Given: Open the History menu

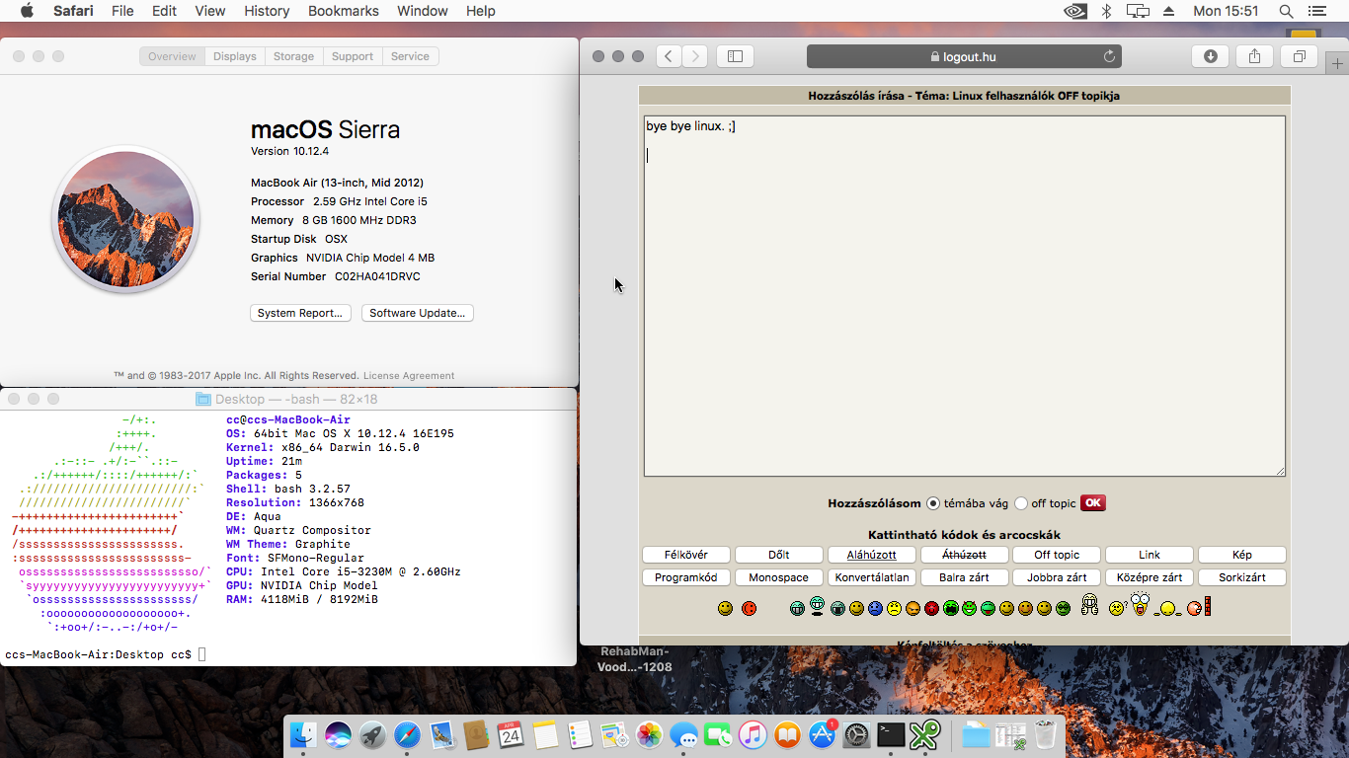Looking at the screenshot, I should click(267, 11).
